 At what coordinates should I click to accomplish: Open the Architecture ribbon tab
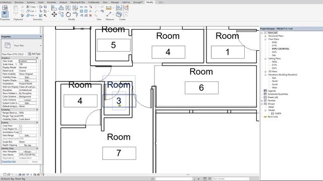(6, 2)
